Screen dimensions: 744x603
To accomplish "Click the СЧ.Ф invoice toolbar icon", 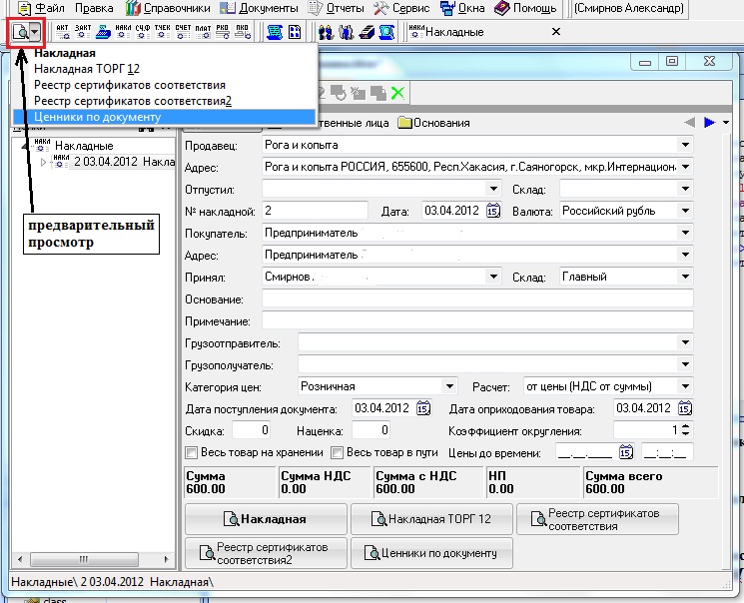I will pos(143,32).
